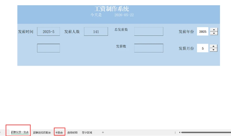Open the 薪酬发放一览表 sheet tab
Viewport: 231px width, 136px height.
[20, 132]
